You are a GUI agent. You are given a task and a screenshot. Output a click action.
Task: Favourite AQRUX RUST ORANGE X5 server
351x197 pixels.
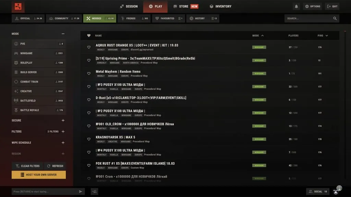[89, 47]
